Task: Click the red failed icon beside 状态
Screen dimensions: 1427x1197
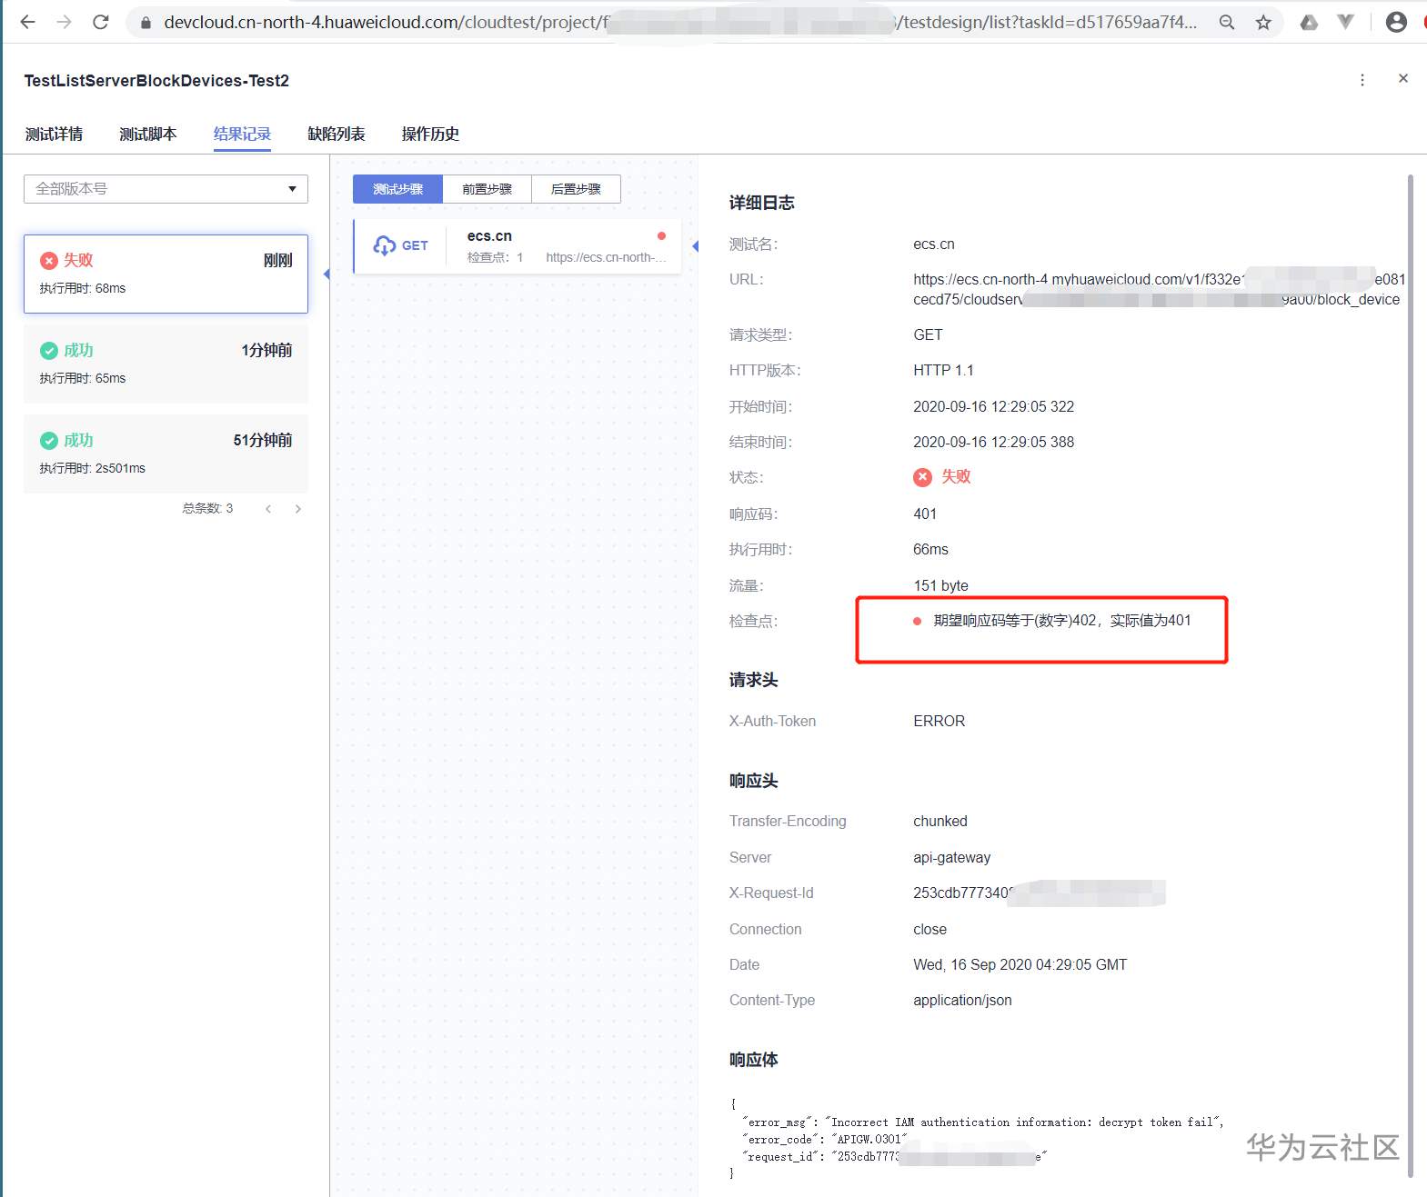Action: tap(922, 477)
